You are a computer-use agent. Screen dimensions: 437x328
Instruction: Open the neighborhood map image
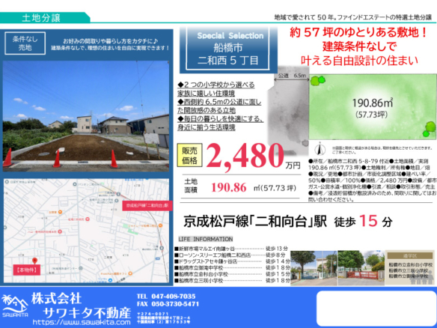coord(86,231)
